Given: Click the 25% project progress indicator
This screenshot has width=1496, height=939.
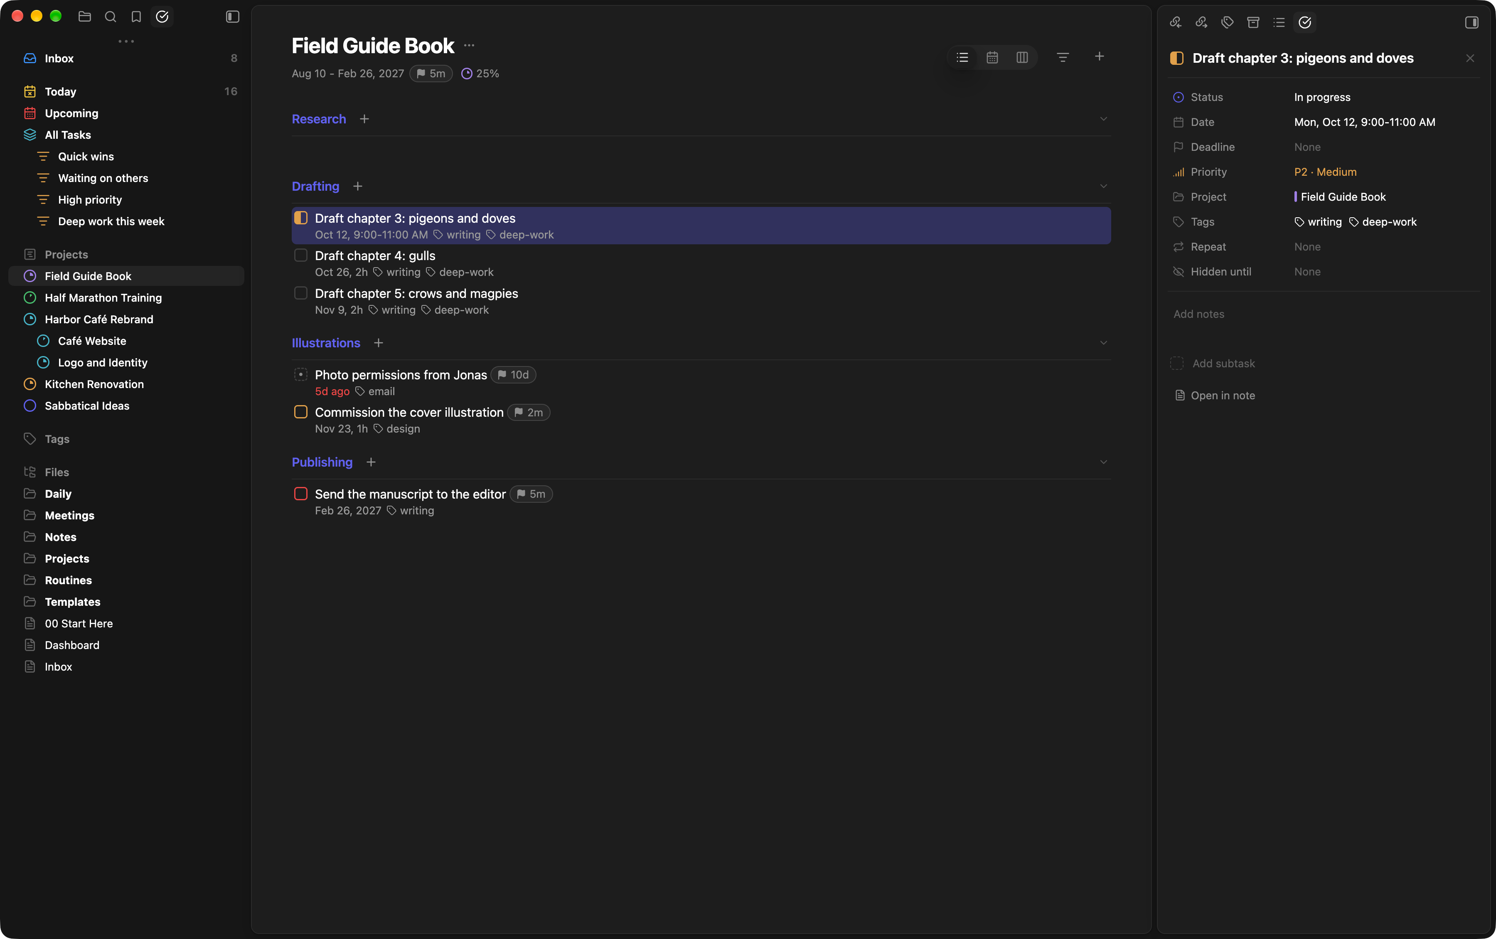Looking at the screenshot, I should [x=480, y=73].
